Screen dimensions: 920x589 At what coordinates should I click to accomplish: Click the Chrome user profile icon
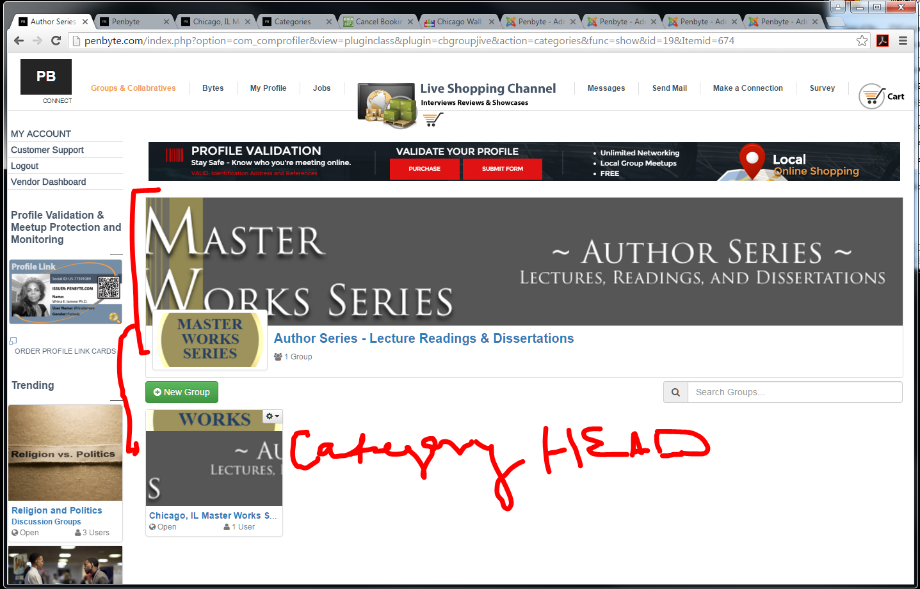point(837,7)
